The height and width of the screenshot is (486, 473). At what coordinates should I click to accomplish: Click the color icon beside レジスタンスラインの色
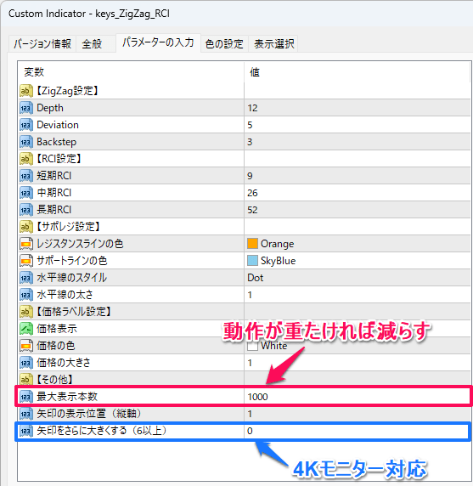pyautogui.click(x=26, y=244)
